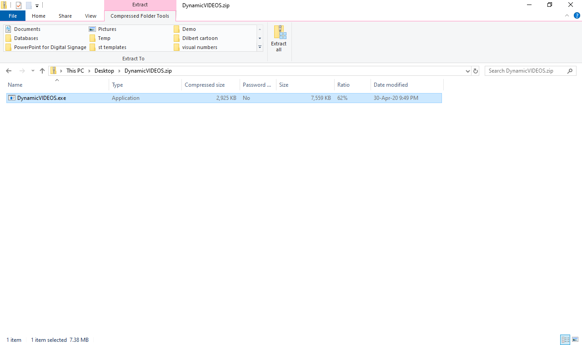This screenshot has width=582, height=345.
Task: Show previous row of Extract To gallery
Action: pyautogui.click(x=260, y=30)
